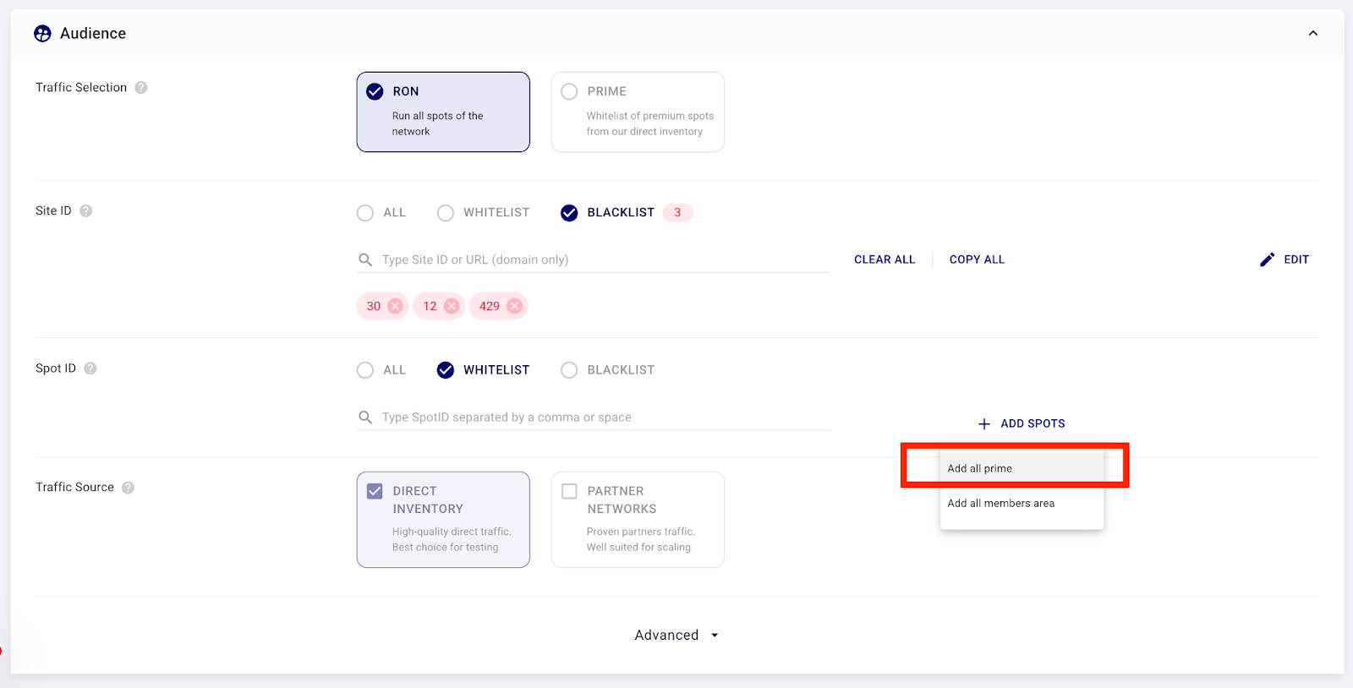Click the CLEAR ALL button
Viewport: 1353px width, 688px height.
tap(885, 259)
